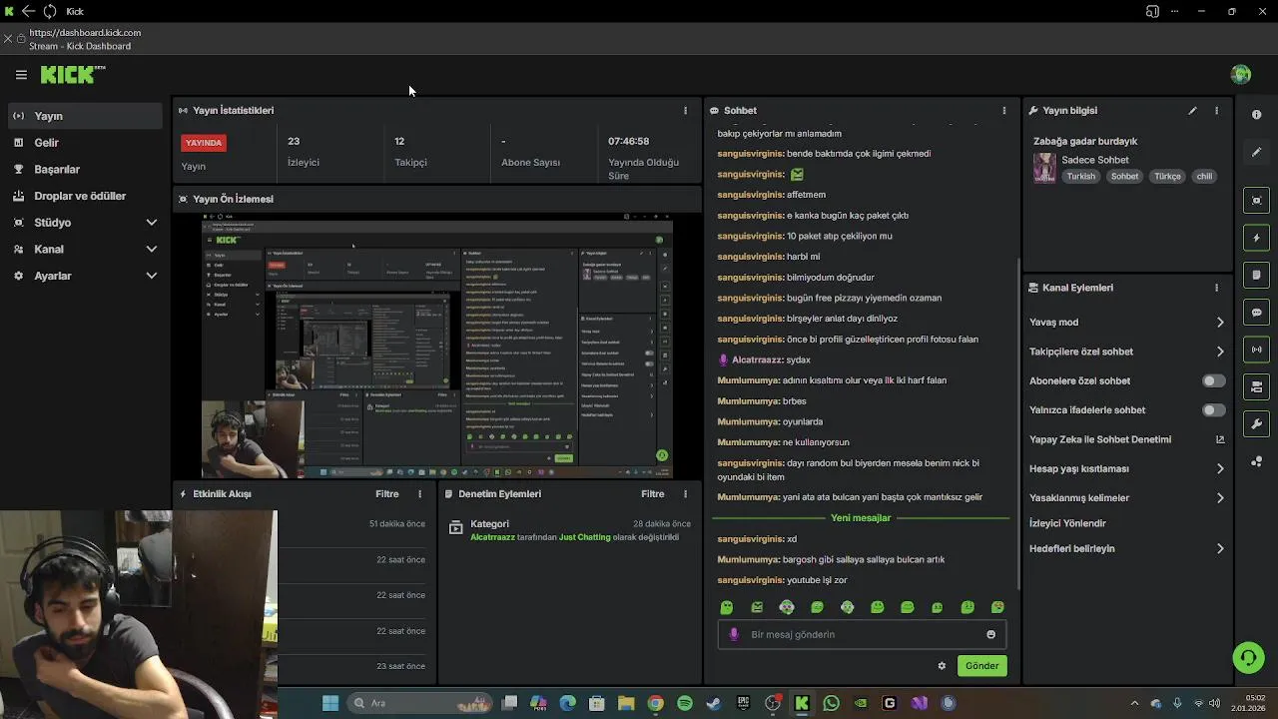Toggle the stream preview panel icon in right sidebar
Image resolution: width=1278 pixels, height=719 pixels.
(x=1256, y=201)
